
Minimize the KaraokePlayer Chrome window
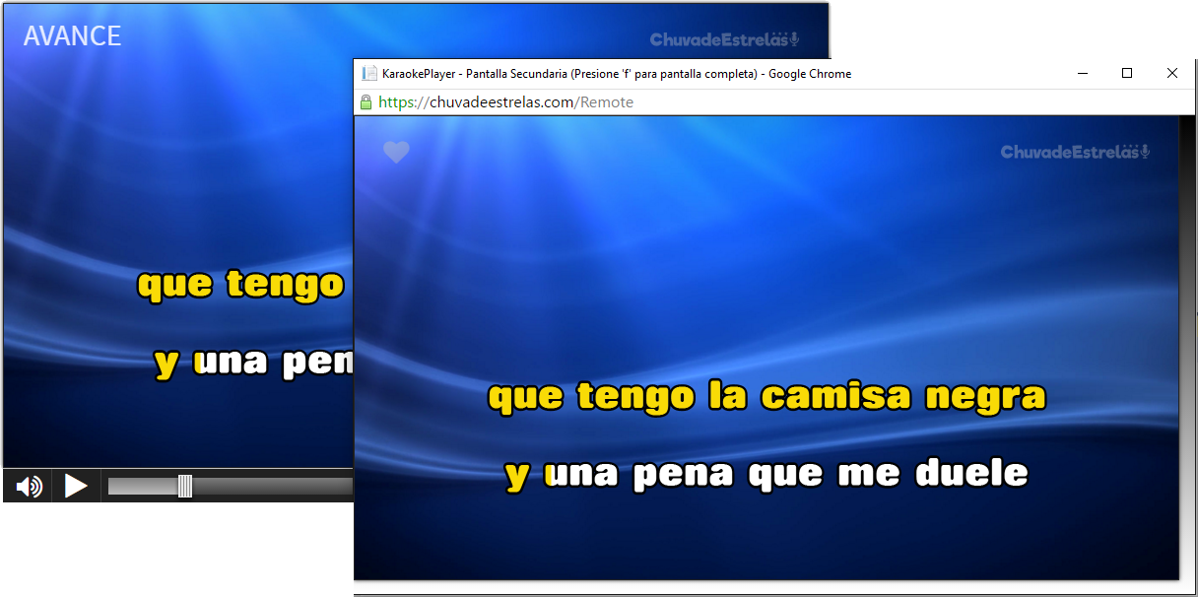coord(1083,73)
